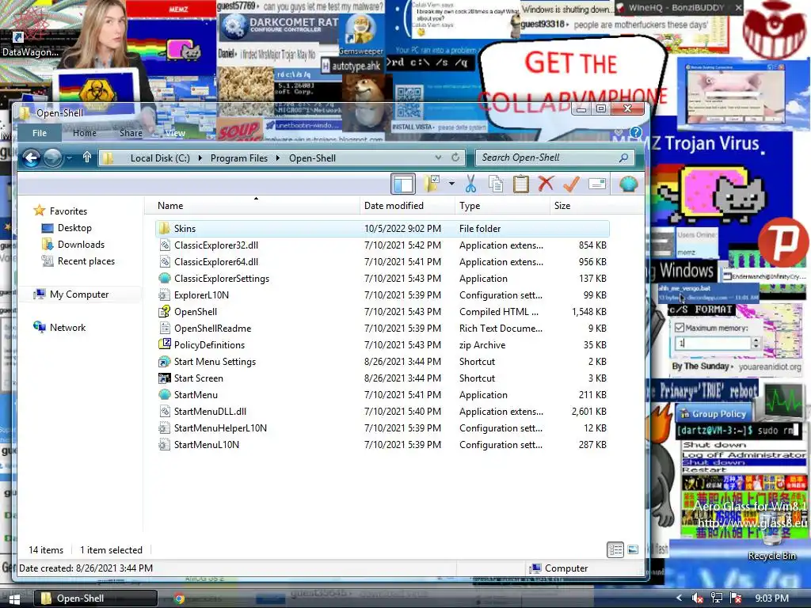Expand the ribbon with the chevron
The height and width of the screenshot is (608, 811).
point(619,133)
